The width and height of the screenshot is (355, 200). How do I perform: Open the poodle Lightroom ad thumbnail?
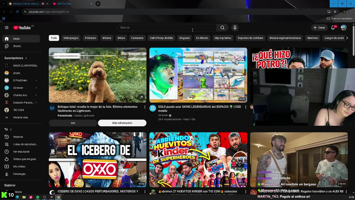pos(98,75)
